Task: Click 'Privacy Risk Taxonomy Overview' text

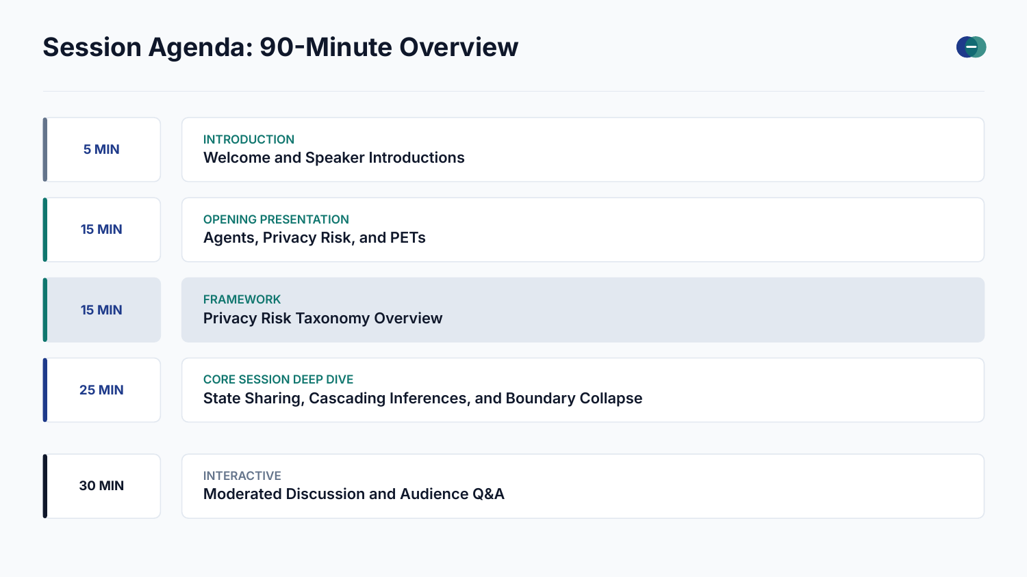Action: coord(323,318)
